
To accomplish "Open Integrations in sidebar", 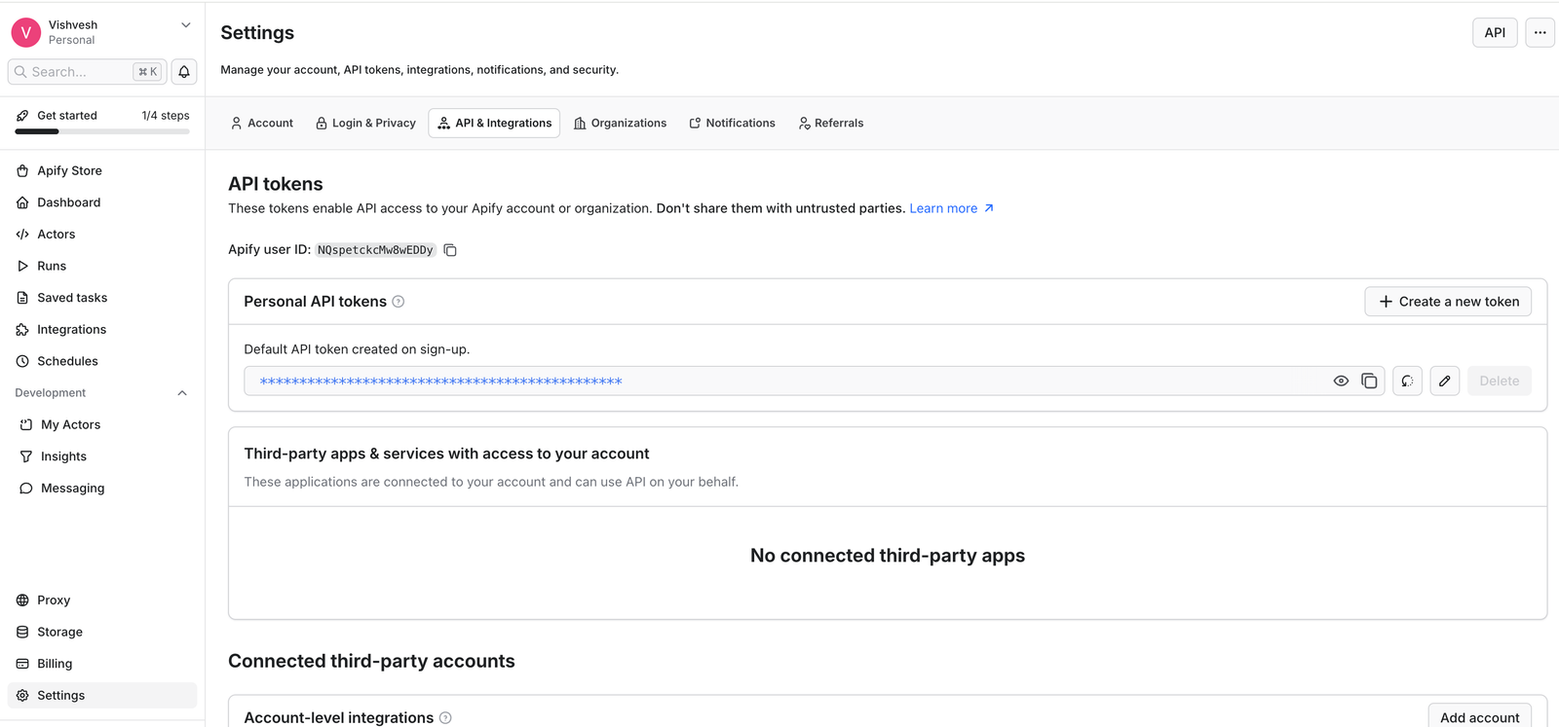I will [x=102, y=330].
